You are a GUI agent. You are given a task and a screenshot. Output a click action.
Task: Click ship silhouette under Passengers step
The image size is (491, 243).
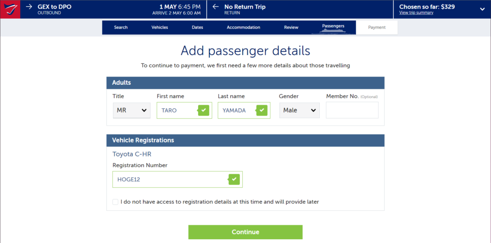[333, 32]
